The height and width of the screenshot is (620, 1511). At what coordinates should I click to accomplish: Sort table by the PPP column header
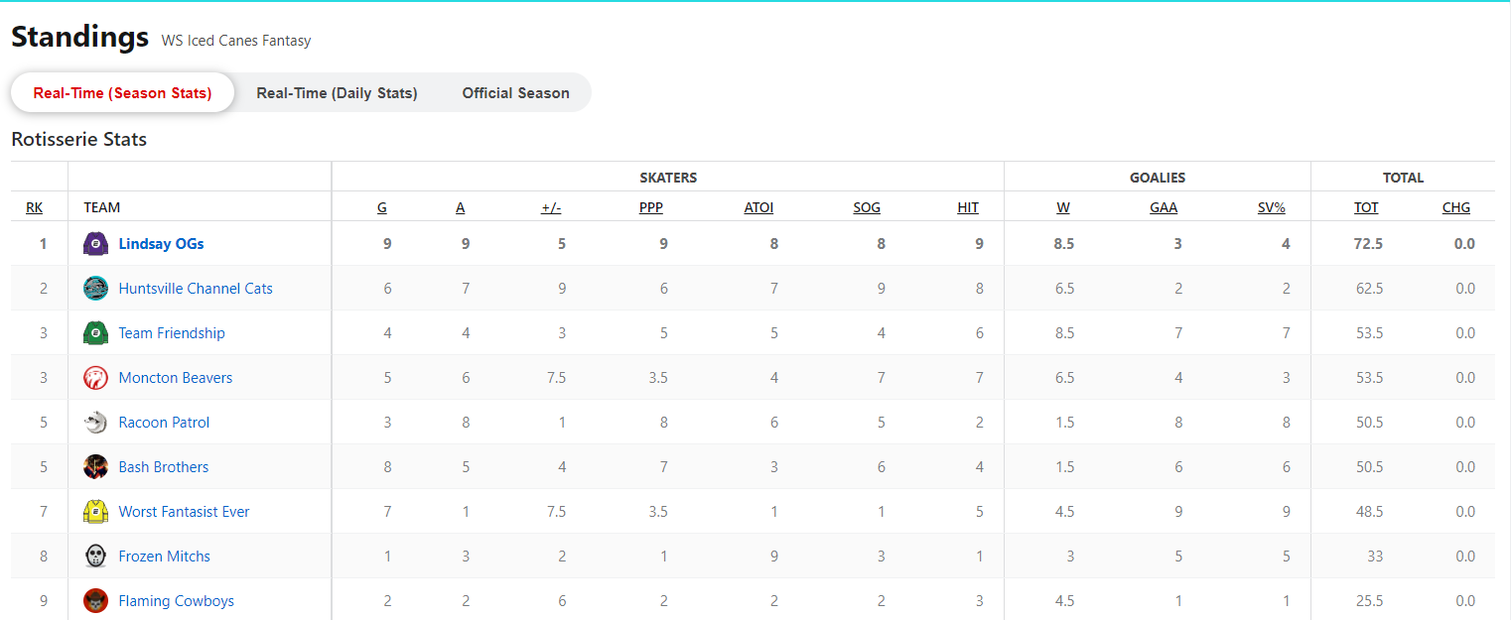pyautogui.click(x=651, y=207)
